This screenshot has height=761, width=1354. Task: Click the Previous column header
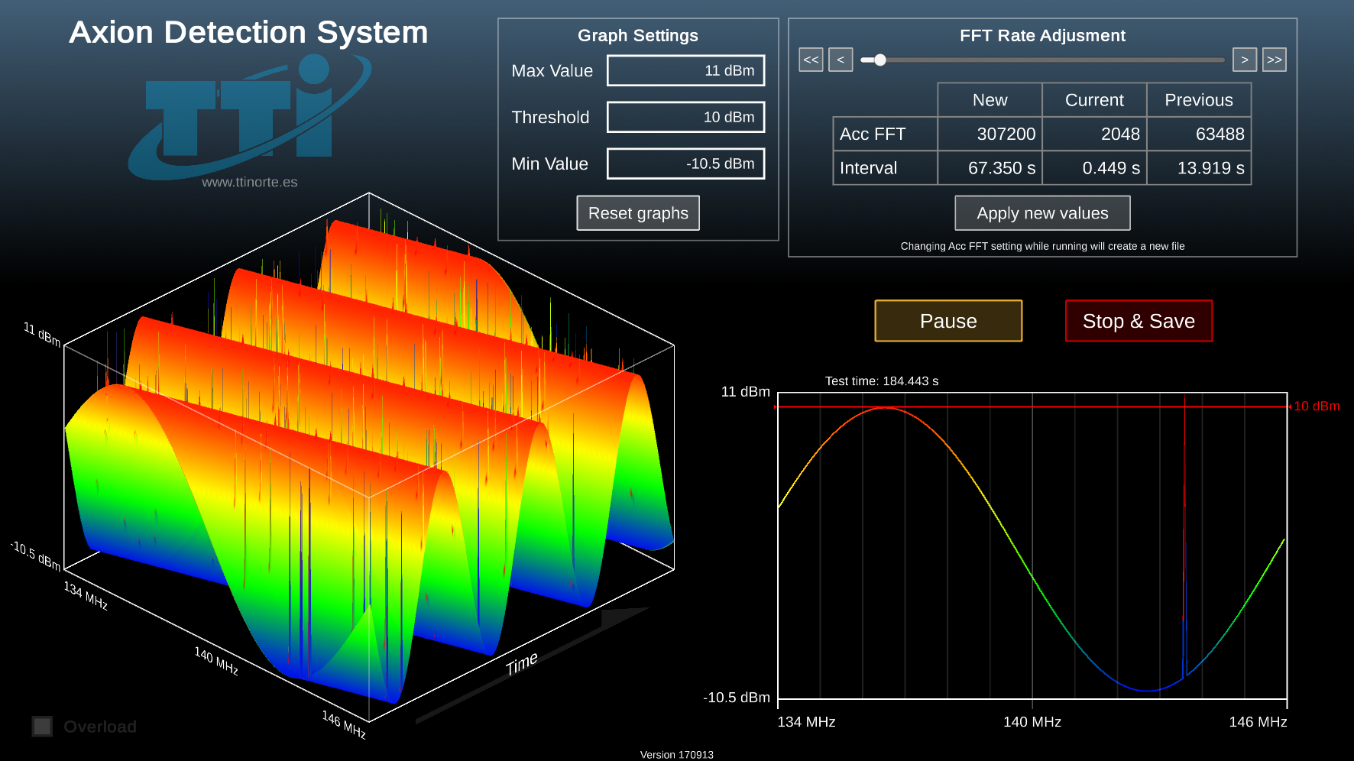[1199, 100]
